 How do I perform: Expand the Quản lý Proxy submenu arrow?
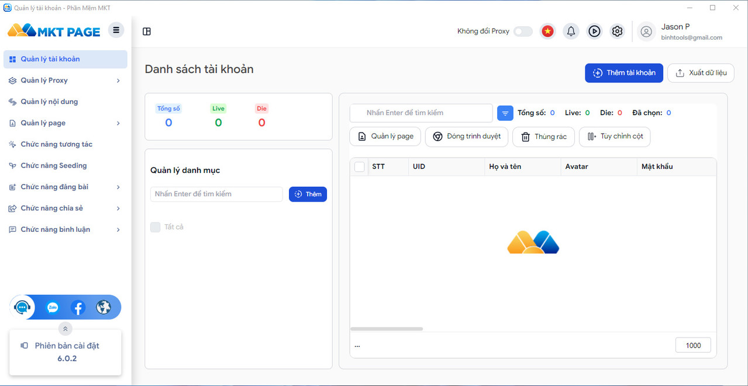pos(118,81)
